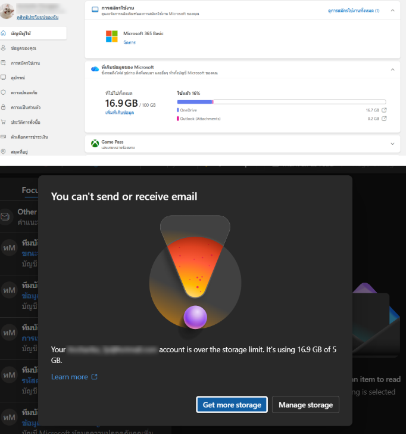
Task: Click the OneDrive cloud icon in storage header
Action: point(95,69)
